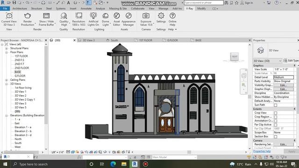Toggle the Sun Path checkbox

coord(276,105)
